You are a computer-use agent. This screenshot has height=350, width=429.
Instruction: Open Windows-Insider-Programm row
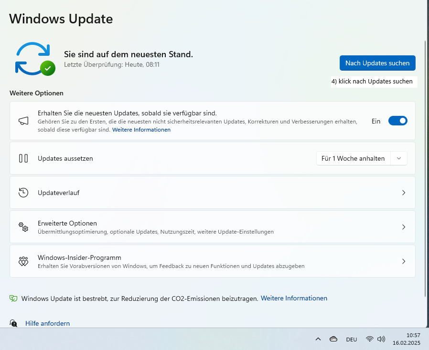212,261
